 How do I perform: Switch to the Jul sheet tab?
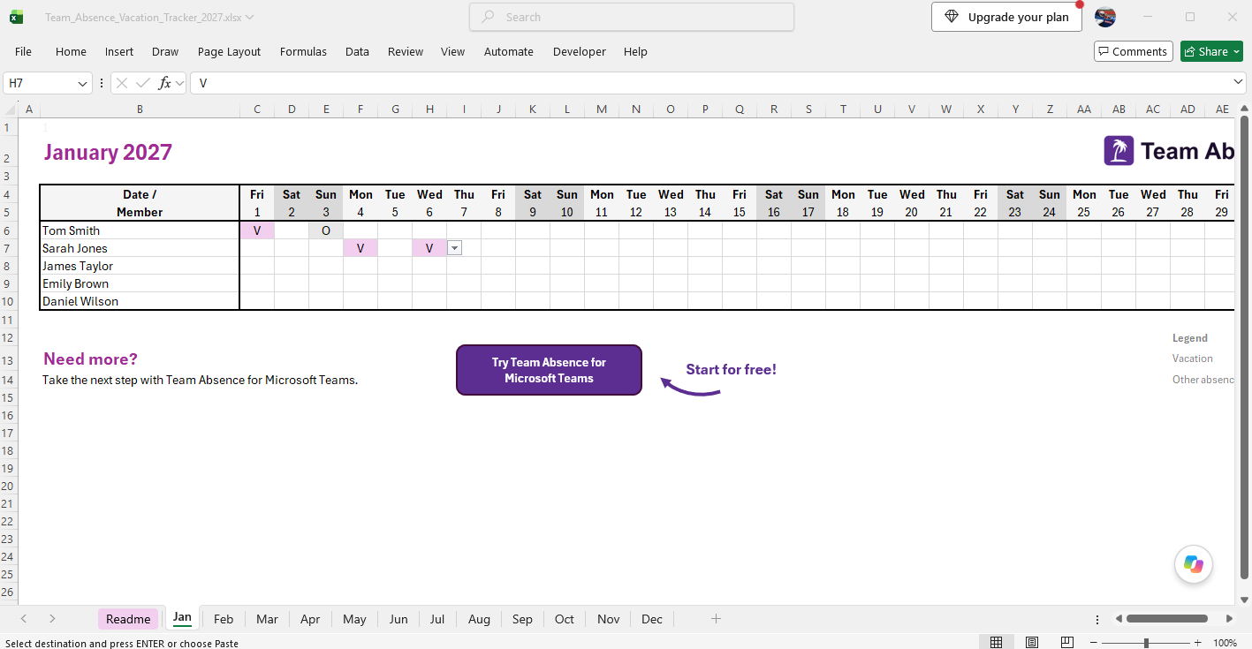click(x=436, y=619)
